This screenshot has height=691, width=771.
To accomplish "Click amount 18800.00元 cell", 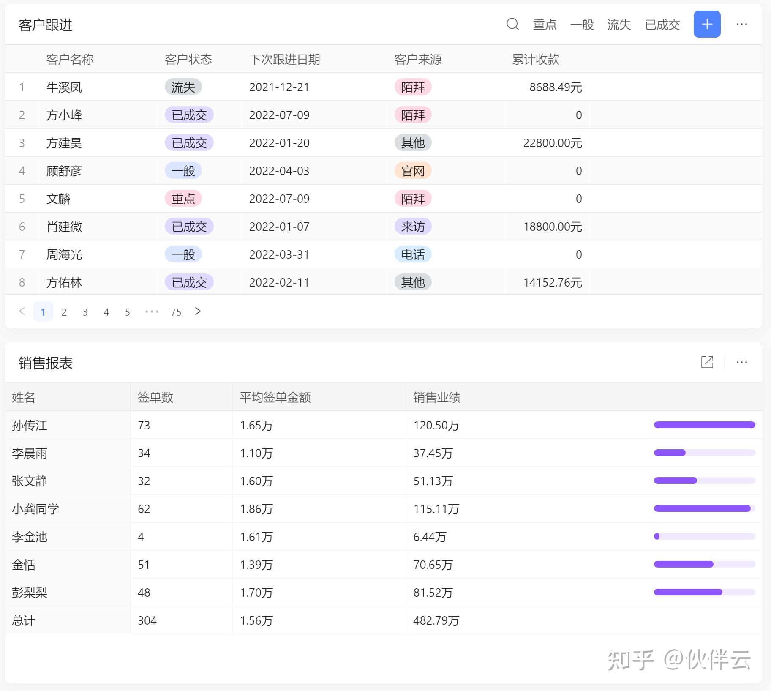I will tap(553, 227).
